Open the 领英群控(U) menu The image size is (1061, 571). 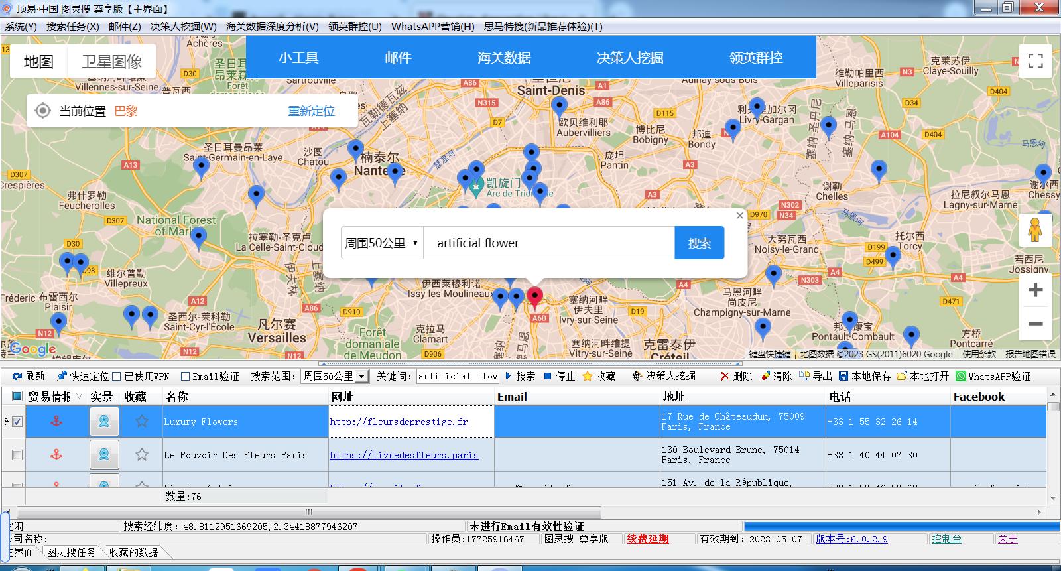point(355,26)
